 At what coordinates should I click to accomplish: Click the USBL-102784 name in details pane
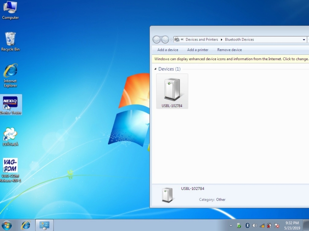click(193, 188)
